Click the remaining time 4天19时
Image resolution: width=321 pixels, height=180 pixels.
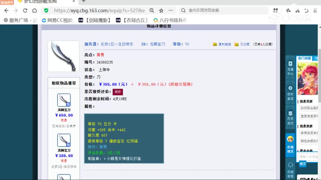pos(120,99)
